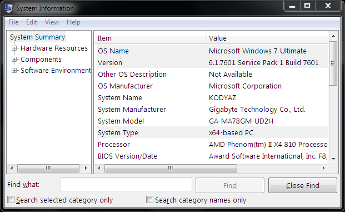The height and width of the screenshot is (212, 345).
Task: Select the Hardware Resources category
Action: [x=54, y=48]
